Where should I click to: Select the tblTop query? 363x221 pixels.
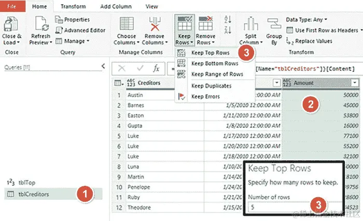click(x=53, y=183)
